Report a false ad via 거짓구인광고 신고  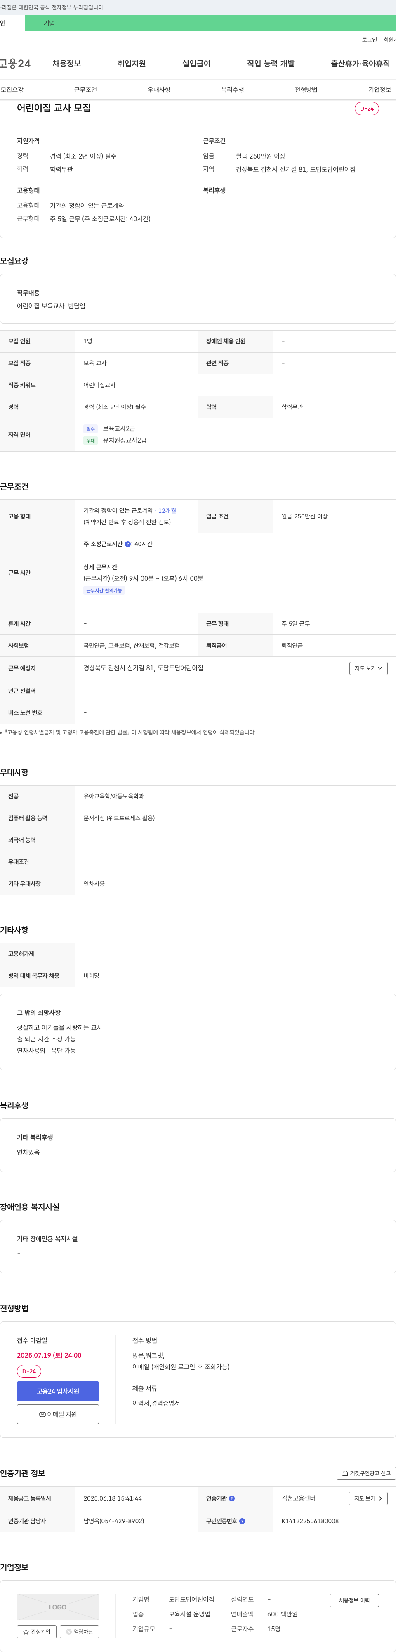366,1473
